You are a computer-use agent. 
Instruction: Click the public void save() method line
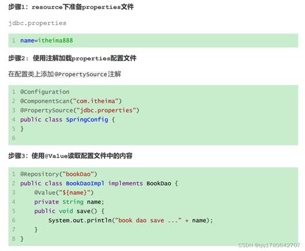pos(69,211)
